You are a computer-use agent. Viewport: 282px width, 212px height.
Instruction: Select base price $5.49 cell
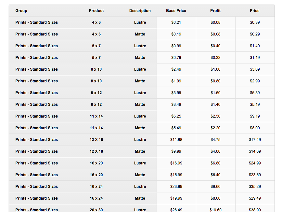pos(176,128)
